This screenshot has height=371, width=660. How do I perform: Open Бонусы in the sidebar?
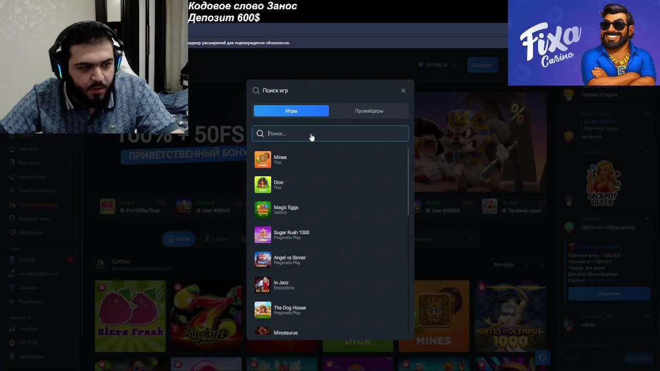27,260
